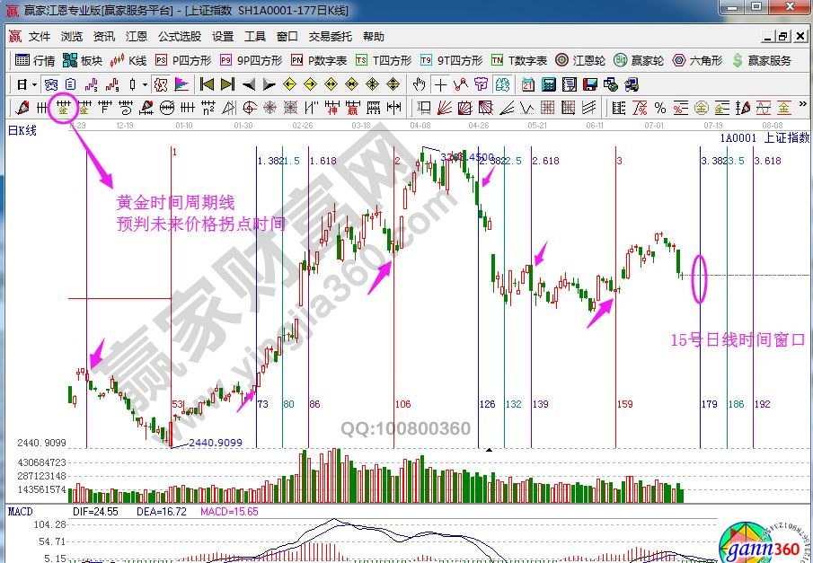This screenshot has width=813, height=563.
Task: Click the red floppy disk save icon
Action: (x=590, y=84)
